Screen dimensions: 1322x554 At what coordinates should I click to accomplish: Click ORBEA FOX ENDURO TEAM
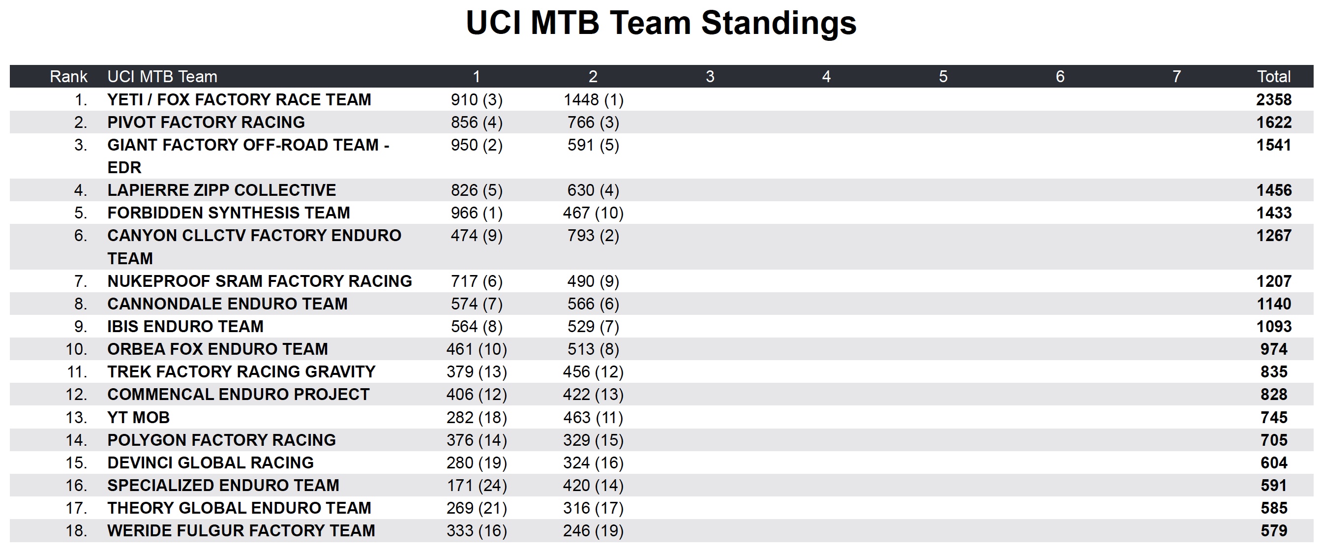point(217,349)
